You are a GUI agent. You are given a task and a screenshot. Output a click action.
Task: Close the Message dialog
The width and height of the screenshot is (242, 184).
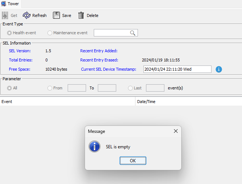point(176,131)
